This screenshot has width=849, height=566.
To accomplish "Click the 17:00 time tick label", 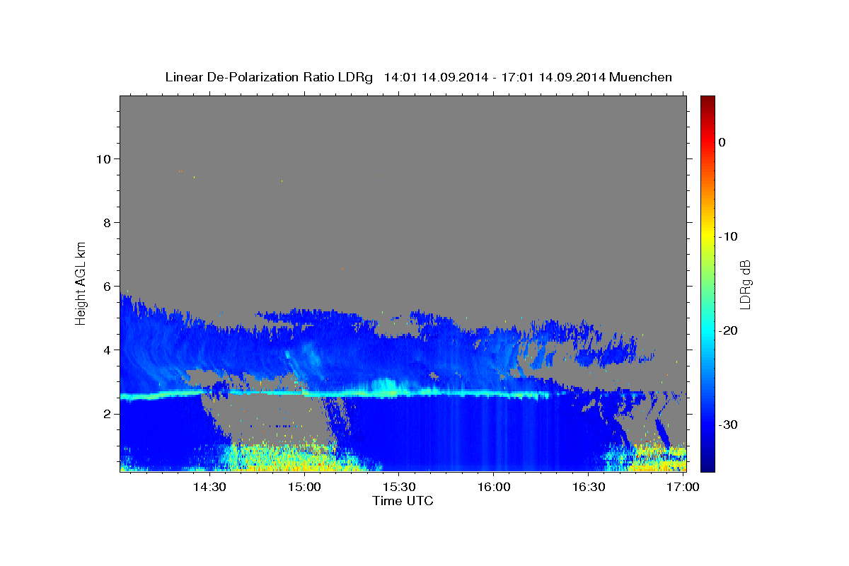I will pos(683,487).
